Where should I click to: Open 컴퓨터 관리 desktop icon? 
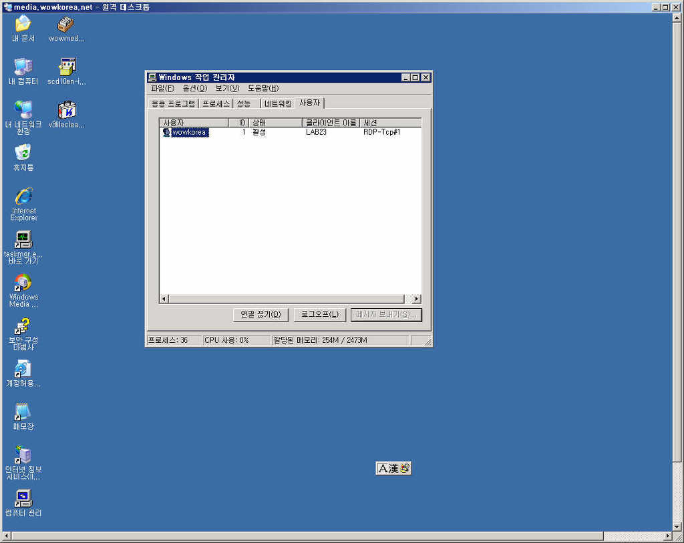(x=23, y=498)
